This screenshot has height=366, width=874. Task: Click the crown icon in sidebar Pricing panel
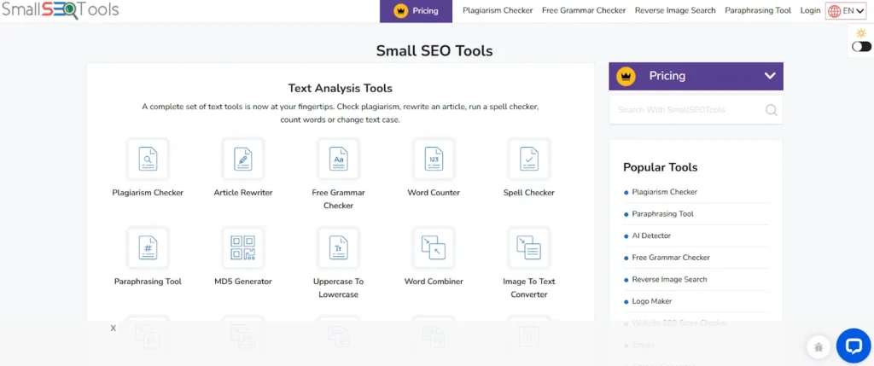[626, 76]
